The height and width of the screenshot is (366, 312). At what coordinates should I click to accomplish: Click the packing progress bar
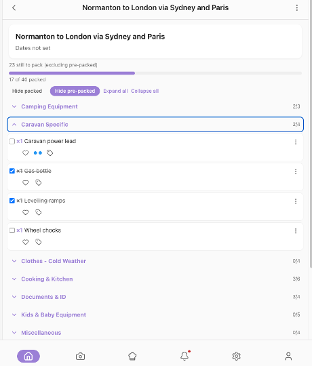click(155, 73)
